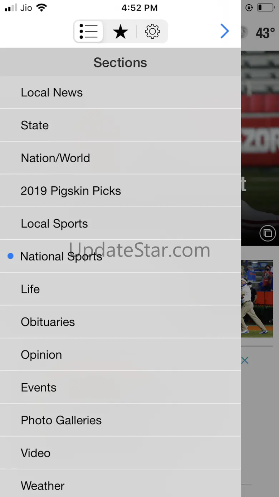Open the gear settings tab

152,32
